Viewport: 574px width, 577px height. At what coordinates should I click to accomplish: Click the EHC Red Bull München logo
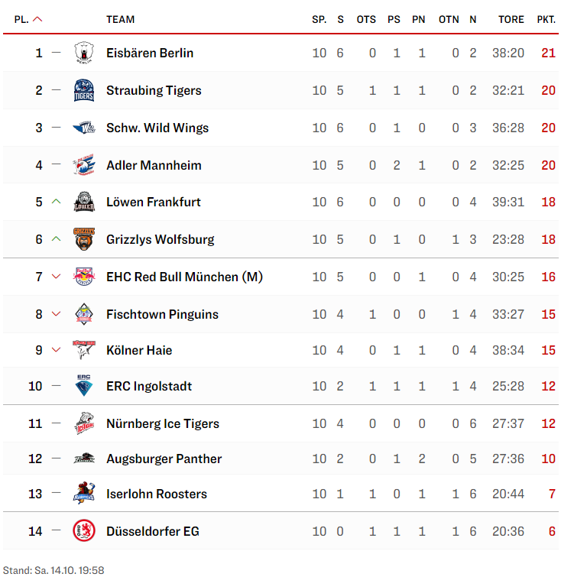click(83, 277)
